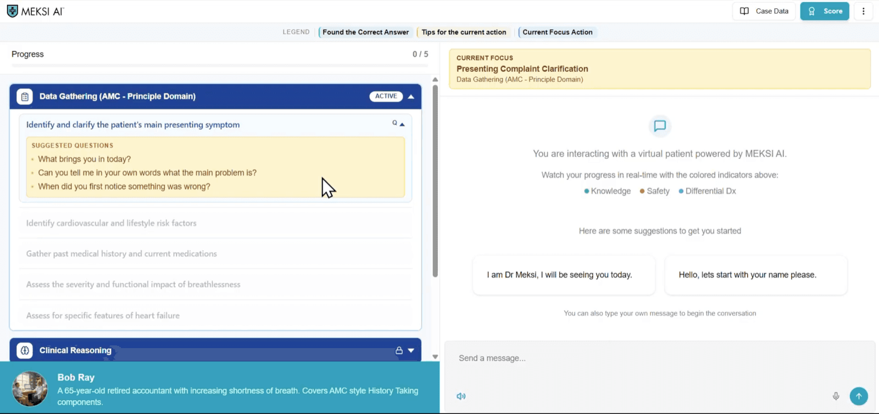Viewport: 879px width, 414px height.
Task: Select 'Gather past medical history and current medications'
Action: 215,254
